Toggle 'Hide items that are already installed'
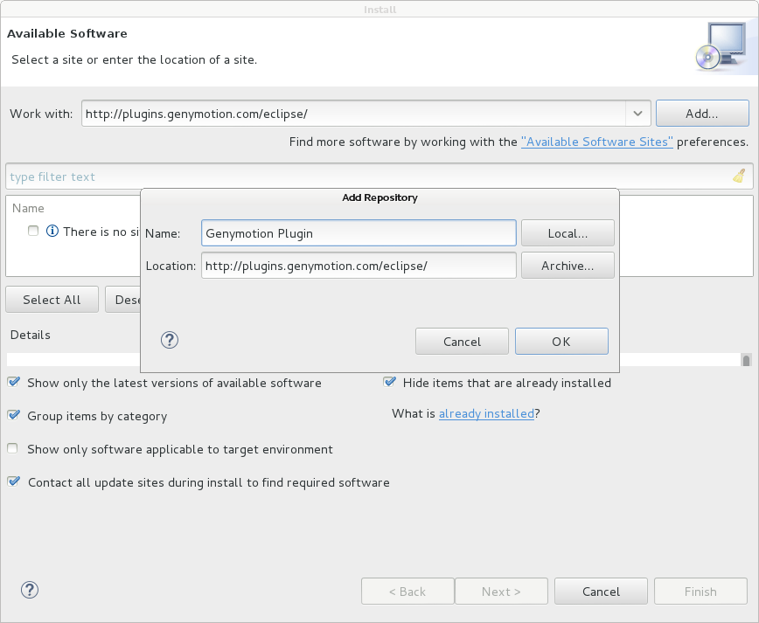The width and height of the screenshot is (759, 623). [389, 382]
